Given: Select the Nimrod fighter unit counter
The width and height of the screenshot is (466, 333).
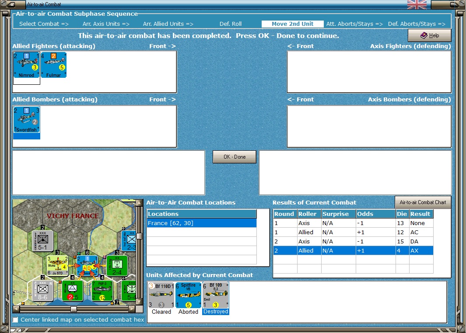Looking at the screenshot, I should coord(26,65).
